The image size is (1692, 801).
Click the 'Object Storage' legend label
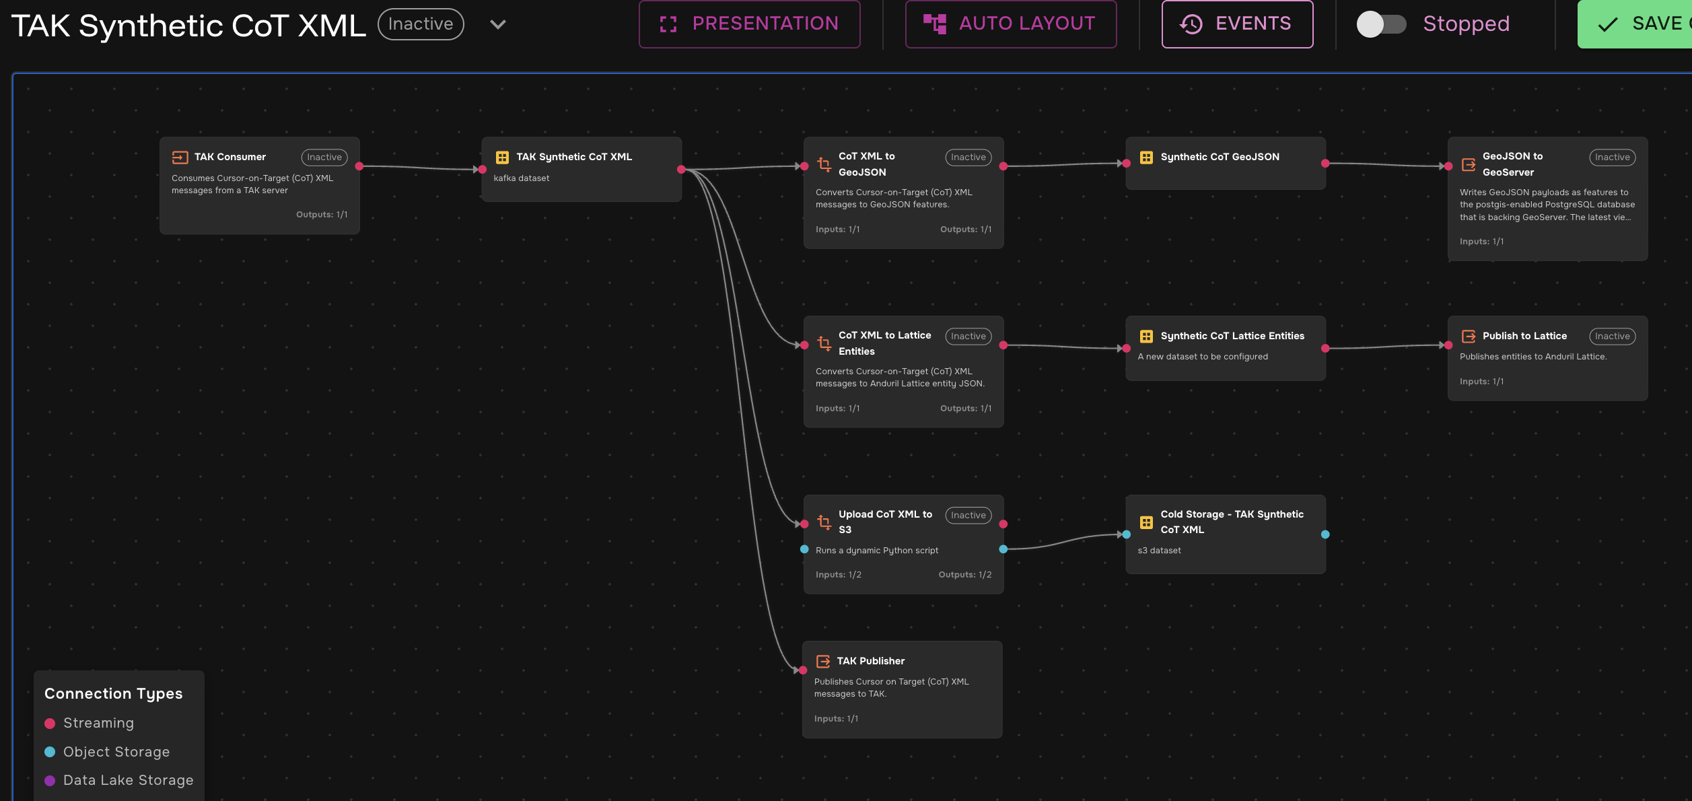click(x=116, y=752)
